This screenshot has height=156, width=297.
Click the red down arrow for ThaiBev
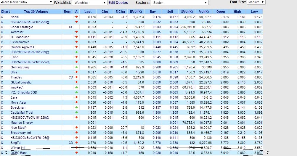pyautogui.click(x=76, y=77)
